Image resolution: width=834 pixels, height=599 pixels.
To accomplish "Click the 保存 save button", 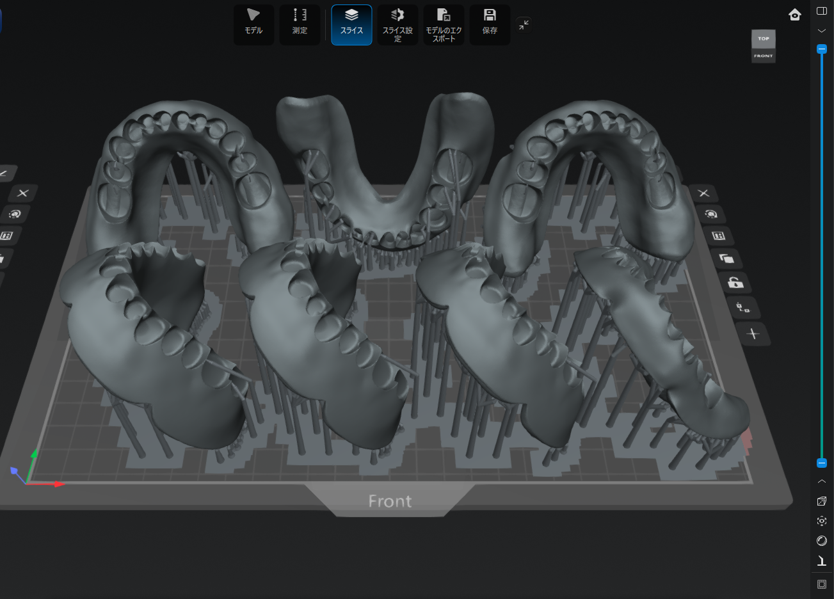I will (x=490, y=24).
